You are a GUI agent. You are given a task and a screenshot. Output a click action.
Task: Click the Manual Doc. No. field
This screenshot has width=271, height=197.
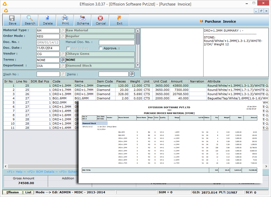tap(117, 42)
